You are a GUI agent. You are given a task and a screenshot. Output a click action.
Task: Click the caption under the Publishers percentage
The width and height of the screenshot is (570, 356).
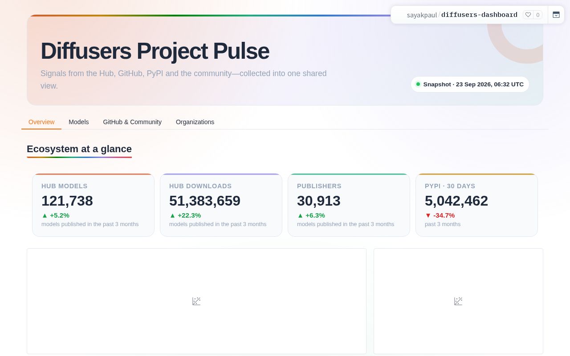(346, 224)
